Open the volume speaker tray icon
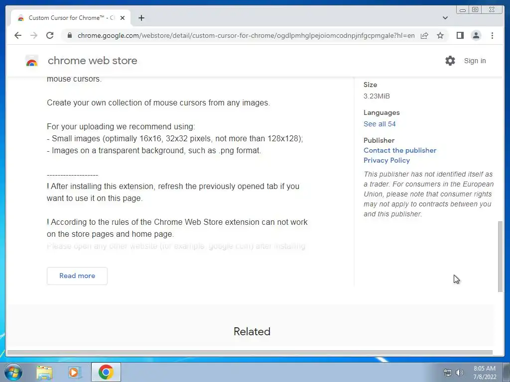This screenshot has height=382, width=510. [x=460, y=373]
